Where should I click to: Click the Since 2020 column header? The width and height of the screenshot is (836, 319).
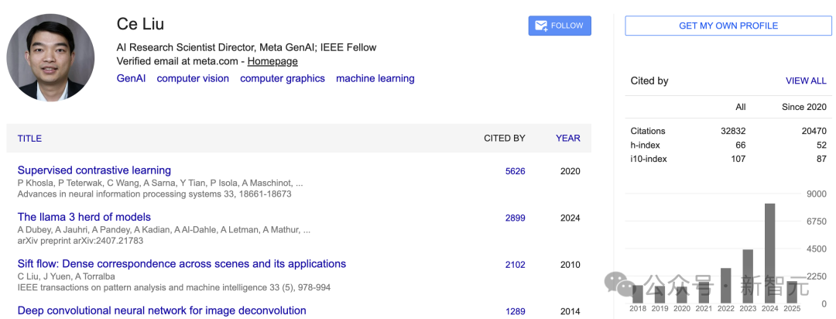pyautogui.click(x=804, y=107)
